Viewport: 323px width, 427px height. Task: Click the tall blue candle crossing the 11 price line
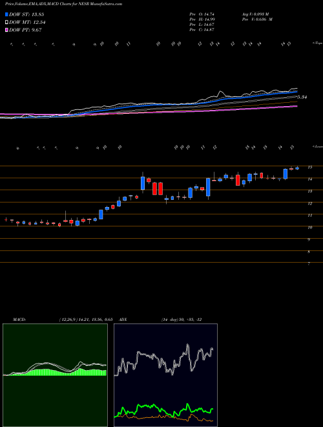(101, 214)
